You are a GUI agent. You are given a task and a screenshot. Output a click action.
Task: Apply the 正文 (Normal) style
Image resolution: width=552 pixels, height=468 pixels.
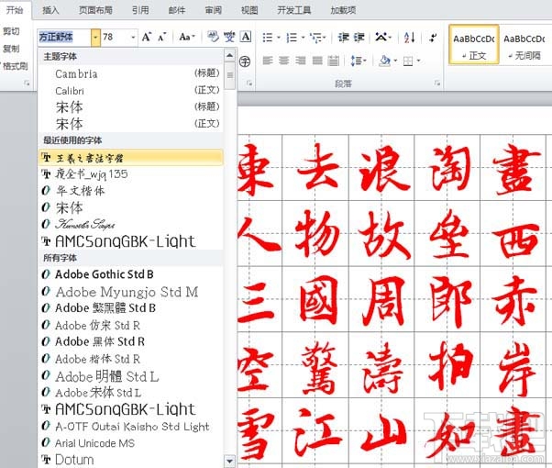474,45
